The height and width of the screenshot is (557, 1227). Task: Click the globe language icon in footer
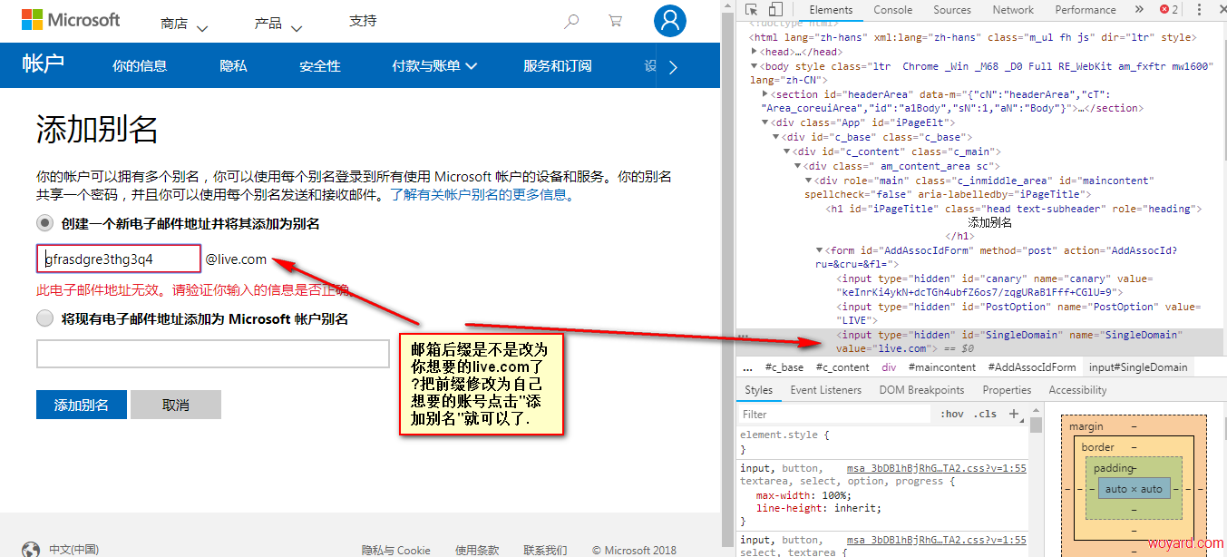click(31, 550)
